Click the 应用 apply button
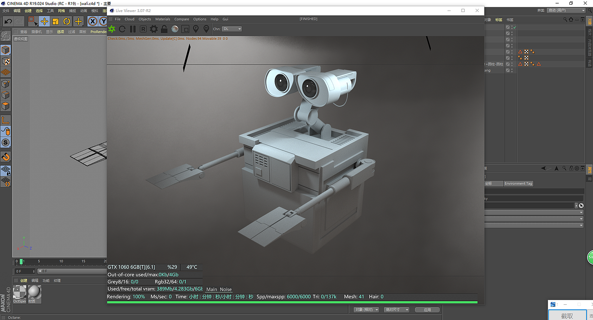Screen dimensions: 593x320 [427, 309]
